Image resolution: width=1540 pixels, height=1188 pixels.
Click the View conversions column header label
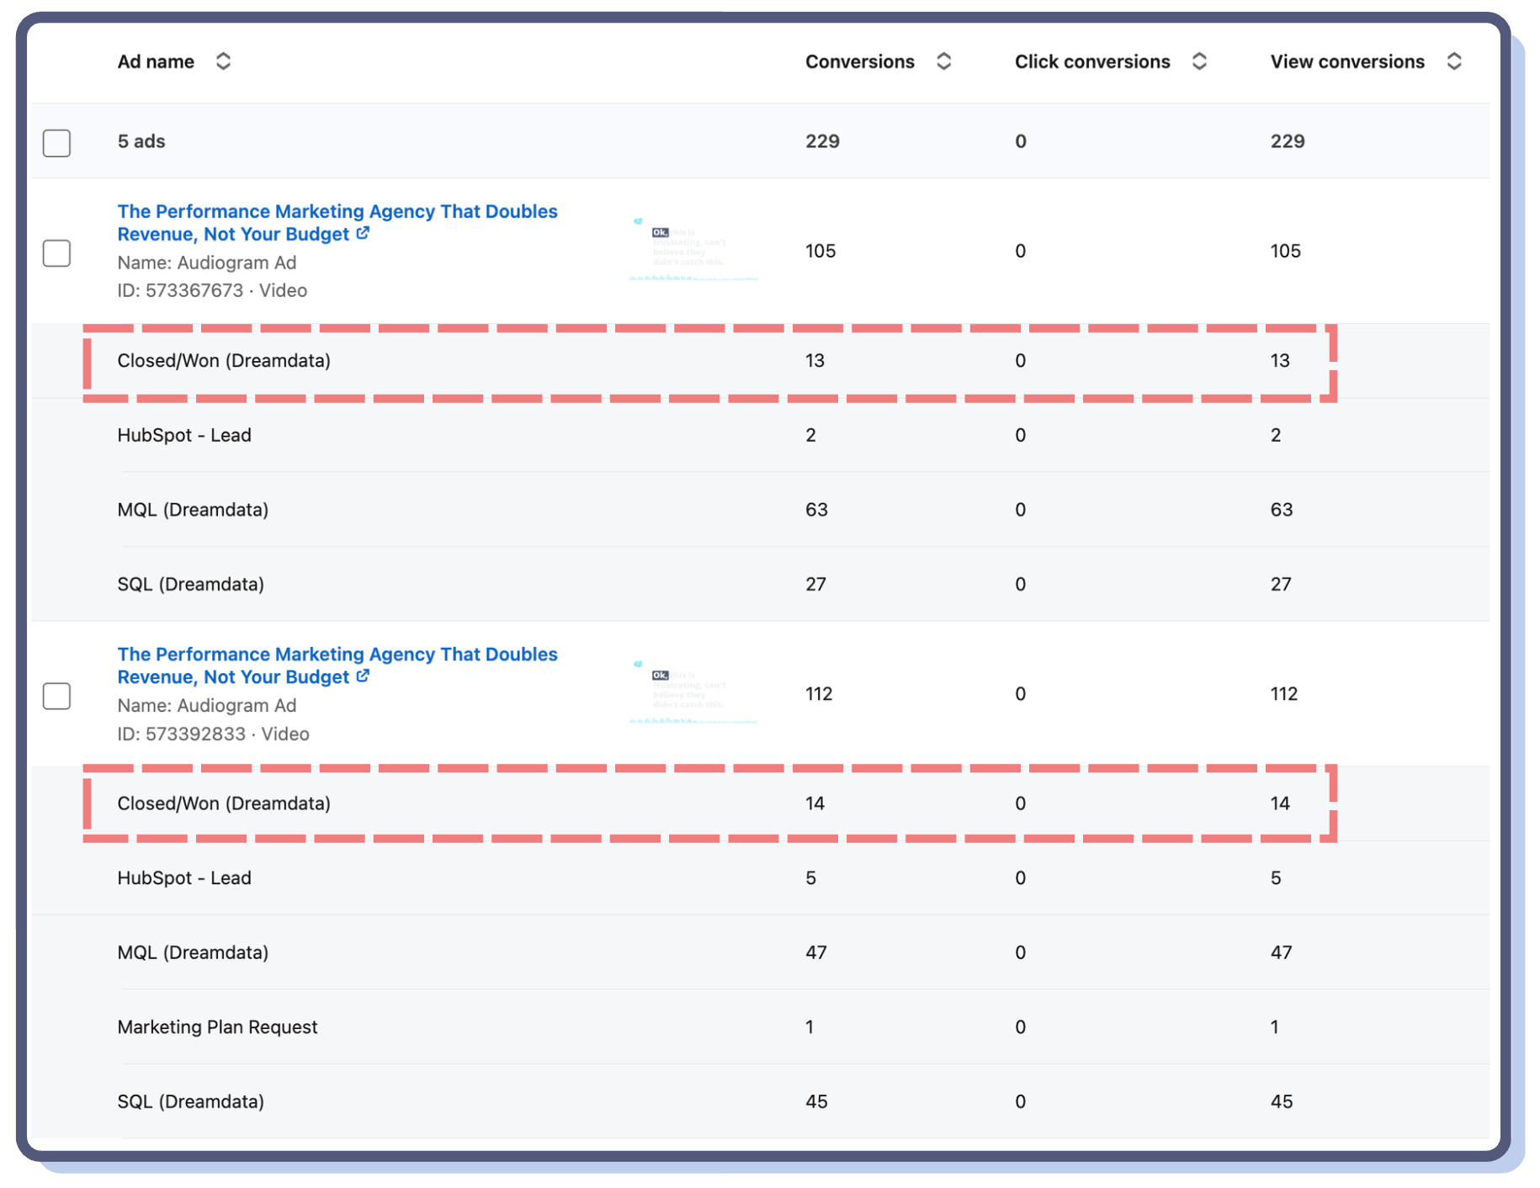[1347, 61]
